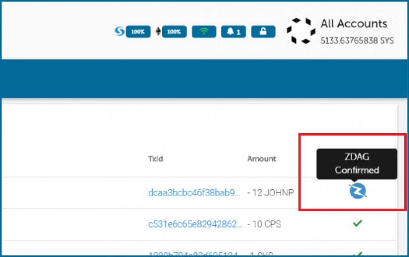The image size is (409, 257).
Task: Open transaction link c531e6c65e82942862
Action: click(195, 224)
